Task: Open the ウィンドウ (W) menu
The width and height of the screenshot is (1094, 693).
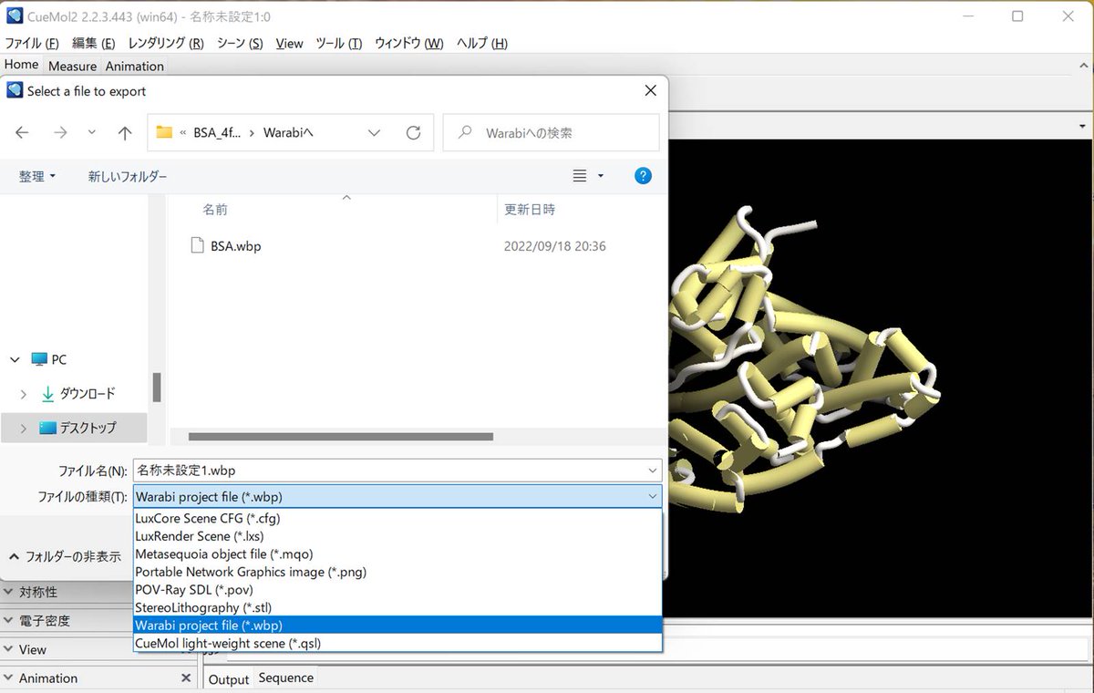Action: 409,43
